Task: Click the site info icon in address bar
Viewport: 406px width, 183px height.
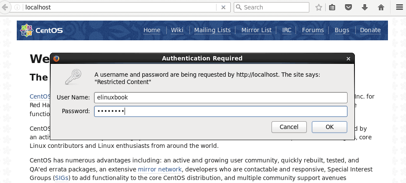Action: pyautogui.click(x=17, y=7)
